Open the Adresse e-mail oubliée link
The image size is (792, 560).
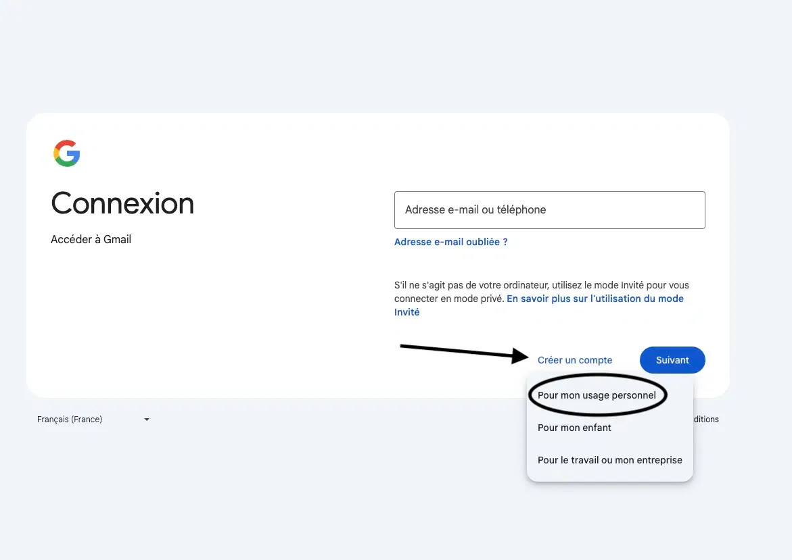point(450,242)
